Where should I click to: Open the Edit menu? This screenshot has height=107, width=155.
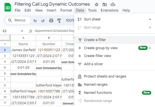[x=28, y=10]
